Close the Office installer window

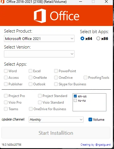click(106, 2)
